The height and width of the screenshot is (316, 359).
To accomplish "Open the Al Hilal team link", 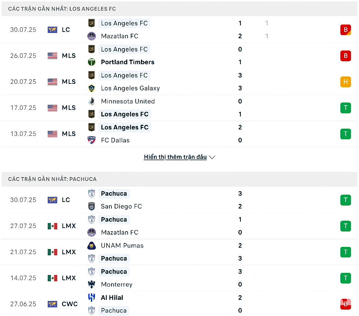I will pyautogui.click(x=112, y=298).
